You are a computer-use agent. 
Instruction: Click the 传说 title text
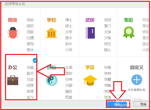30,20
